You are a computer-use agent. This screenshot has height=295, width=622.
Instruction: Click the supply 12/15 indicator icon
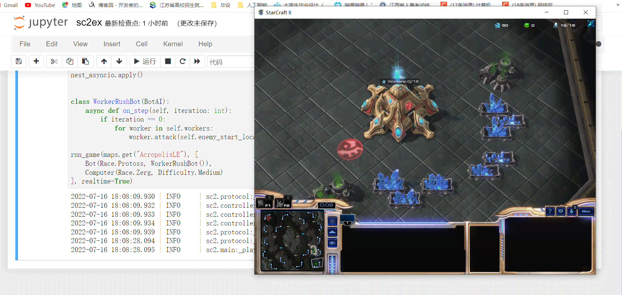coord(555,25)
